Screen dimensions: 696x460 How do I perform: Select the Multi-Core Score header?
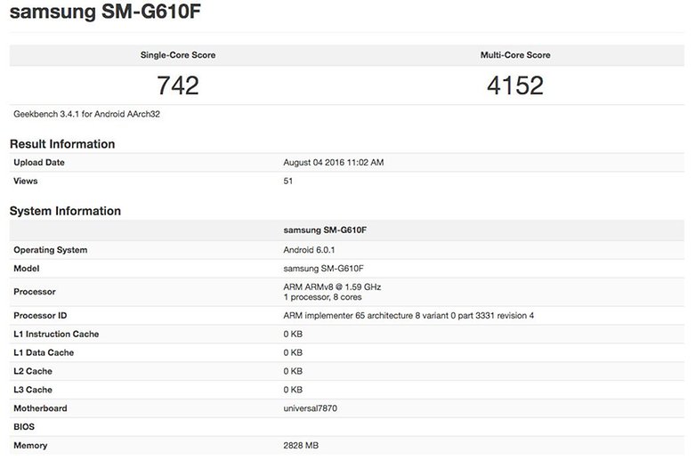(515, 55)
